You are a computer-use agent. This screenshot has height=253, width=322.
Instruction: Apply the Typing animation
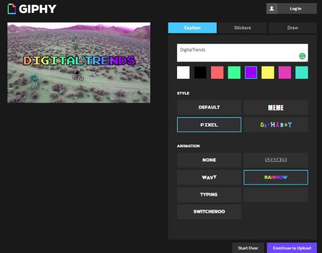[x=209, y=194]
